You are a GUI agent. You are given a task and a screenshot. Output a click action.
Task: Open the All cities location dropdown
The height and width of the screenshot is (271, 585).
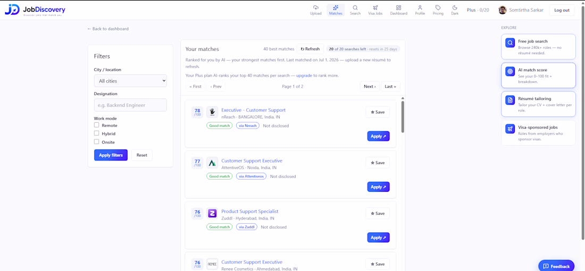coord(130,81)
